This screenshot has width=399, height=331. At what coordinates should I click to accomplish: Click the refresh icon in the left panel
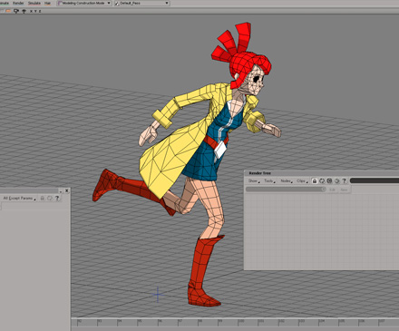click(50, 199)
